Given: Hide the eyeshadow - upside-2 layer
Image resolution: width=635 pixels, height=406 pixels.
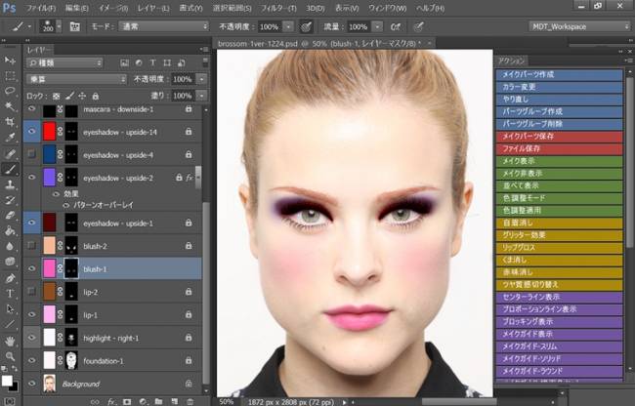Looking at the screenshot, I should [x=31, y=177].
